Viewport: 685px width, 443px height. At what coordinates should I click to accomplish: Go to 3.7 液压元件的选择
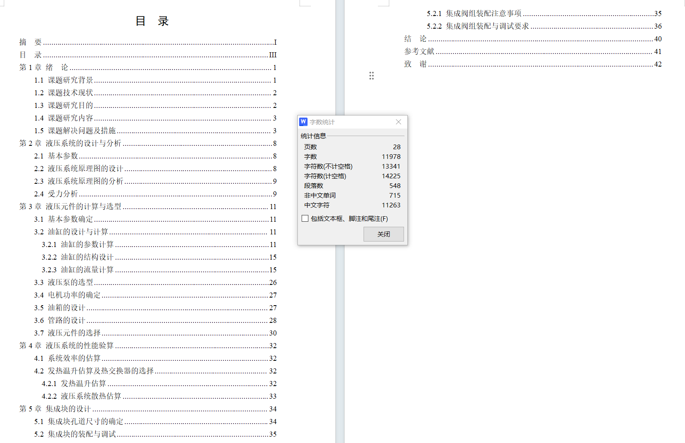coord(155,333)
